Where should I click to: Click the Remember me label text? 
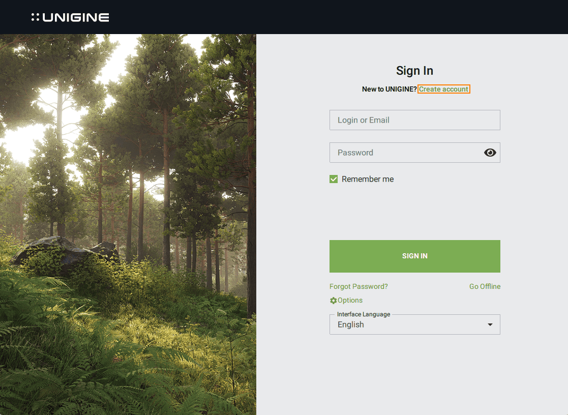tap(368, 179)
